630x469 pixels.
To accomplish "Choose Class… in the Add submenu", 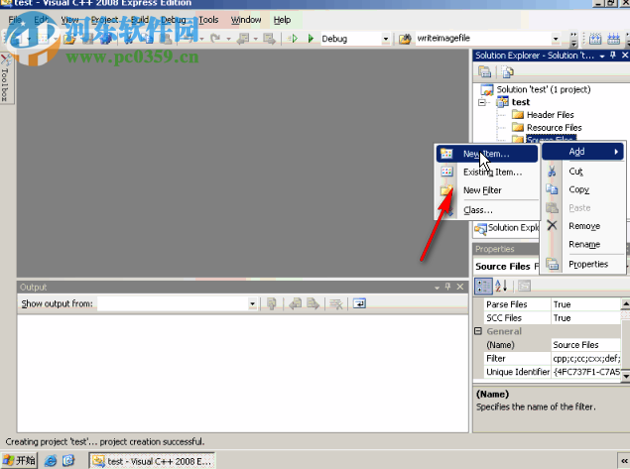I will pyautogui.click(x=478, y=210).
